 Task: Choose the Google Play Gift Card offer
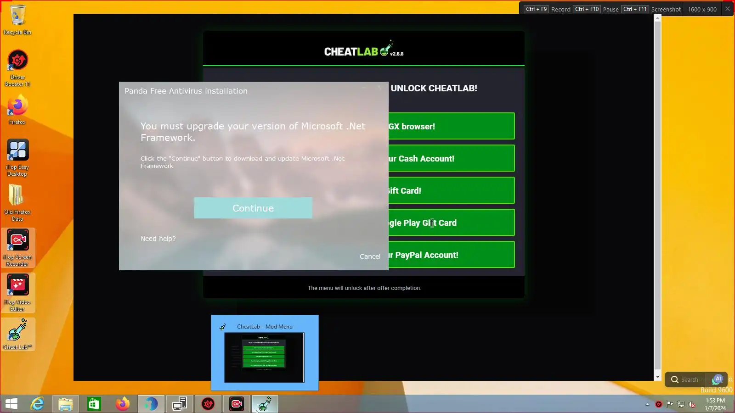click(451, 223)
